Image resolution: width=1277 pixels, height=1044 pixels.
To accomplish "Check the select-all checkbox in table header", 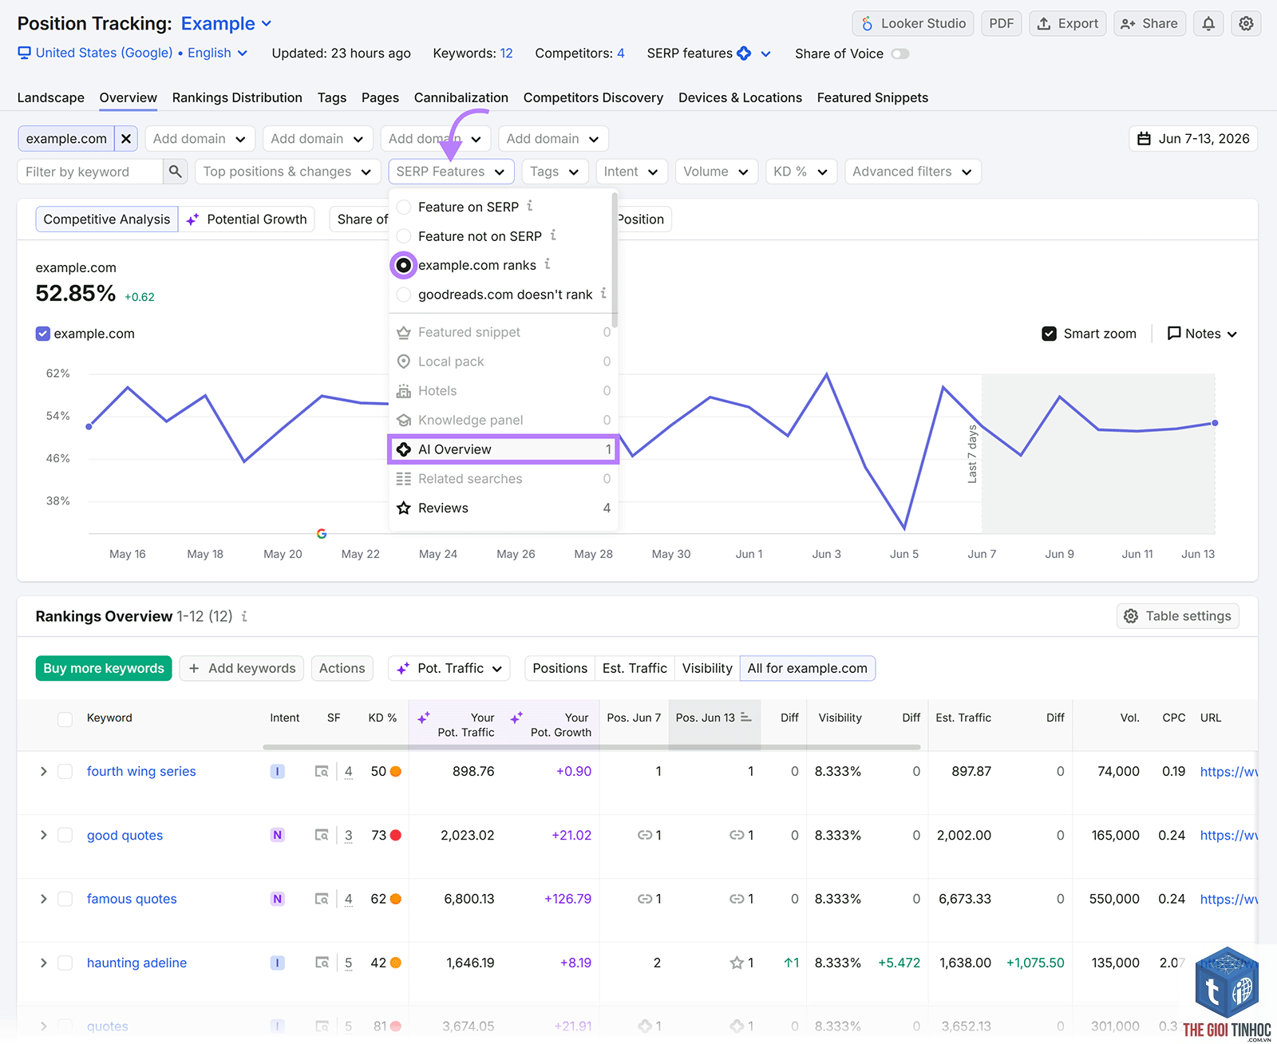I will 65,718.
